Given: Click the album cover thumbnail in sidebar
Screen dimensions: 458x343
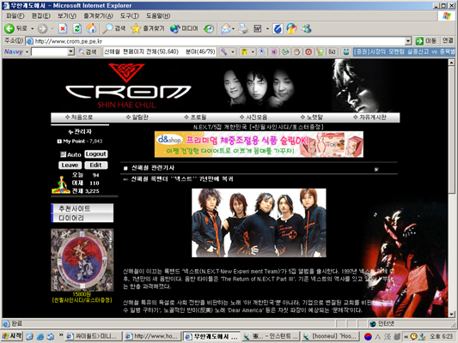Looking at the screenshot, I should [82, 260].
